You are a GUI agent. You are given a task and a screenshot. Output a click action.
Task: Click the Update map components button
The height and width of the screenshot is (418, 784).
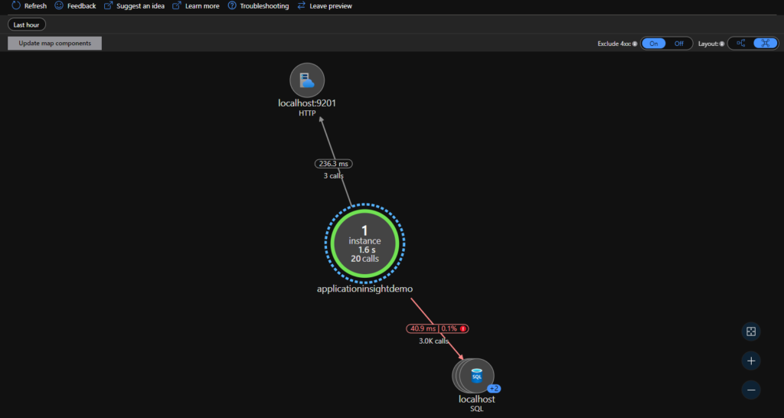[x=54, y=43]
